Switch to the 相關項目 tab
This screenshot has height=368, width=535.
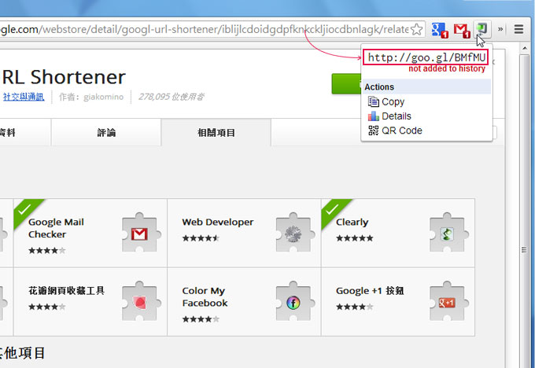216,132
